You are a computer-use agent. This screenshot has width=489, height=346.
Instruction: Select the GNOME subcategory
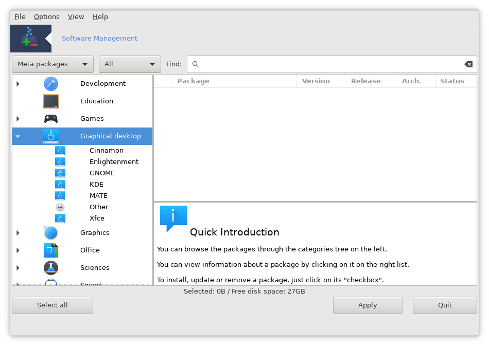pyautogui.click(x=102, y=173)
